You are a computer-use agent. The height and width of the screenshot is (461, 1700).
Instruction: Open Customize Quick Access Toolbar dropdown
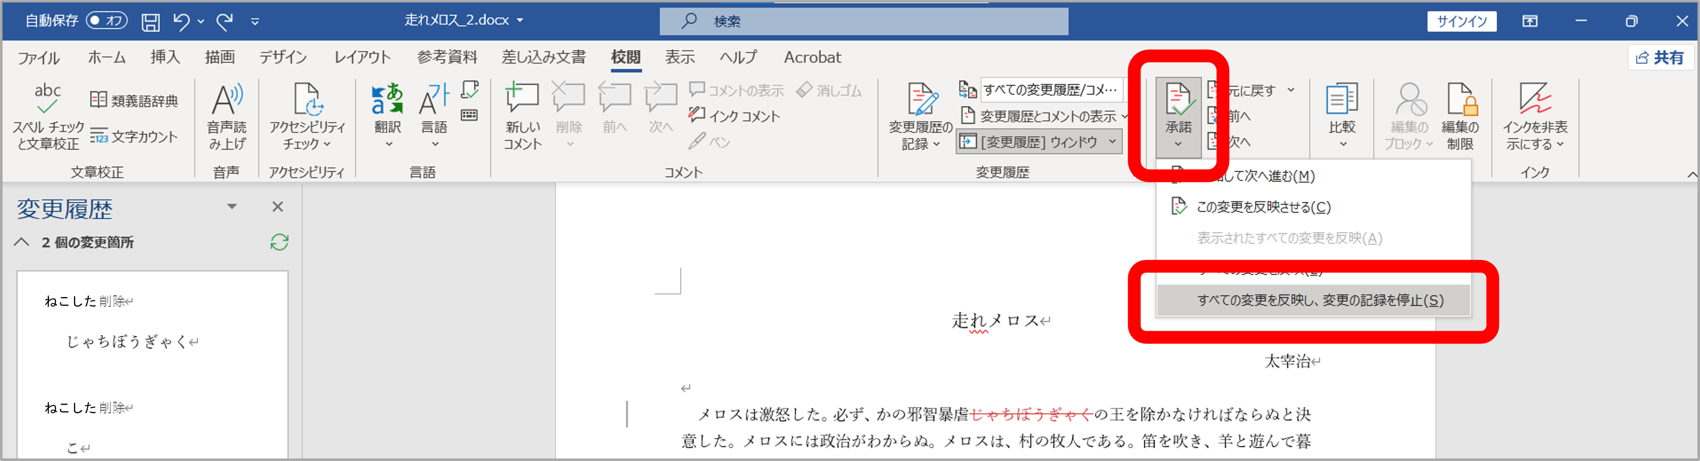point(255,22)
